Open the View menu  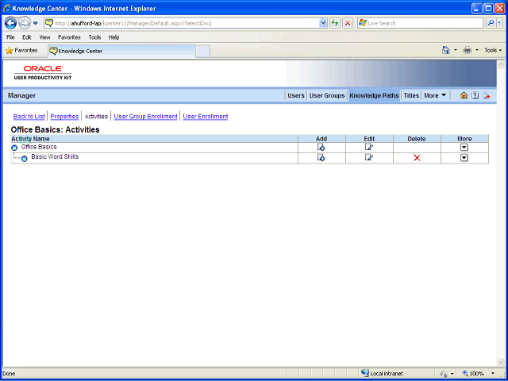tap(44, 37)
